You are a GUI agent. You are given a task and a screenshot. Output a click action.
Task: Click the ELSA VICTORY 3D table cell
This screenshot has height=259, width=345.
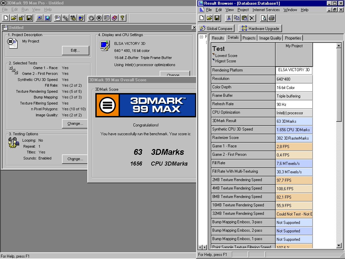pos(294,70)
